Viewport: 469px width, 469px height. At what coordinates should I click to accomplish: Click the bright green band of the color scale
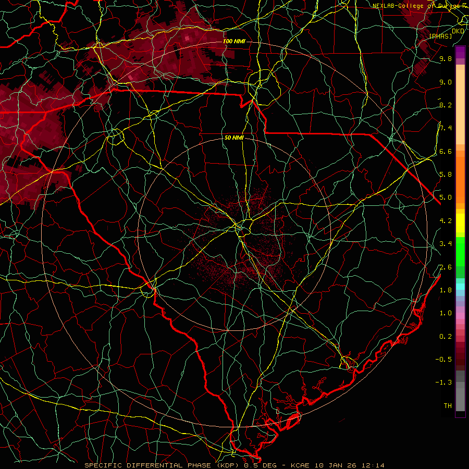pos(460,251)
